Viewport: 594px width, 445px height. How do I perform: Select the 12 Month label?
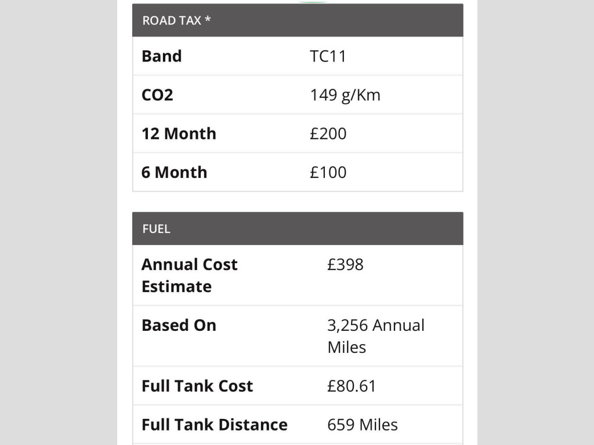coord(179,134)
